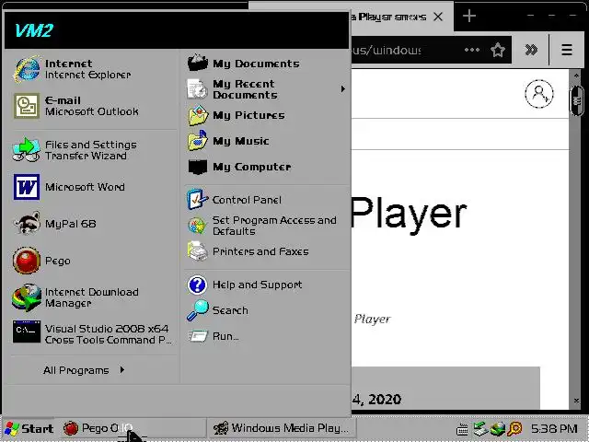Click My Music label text
589x442 pixels.
coord(241,141)
